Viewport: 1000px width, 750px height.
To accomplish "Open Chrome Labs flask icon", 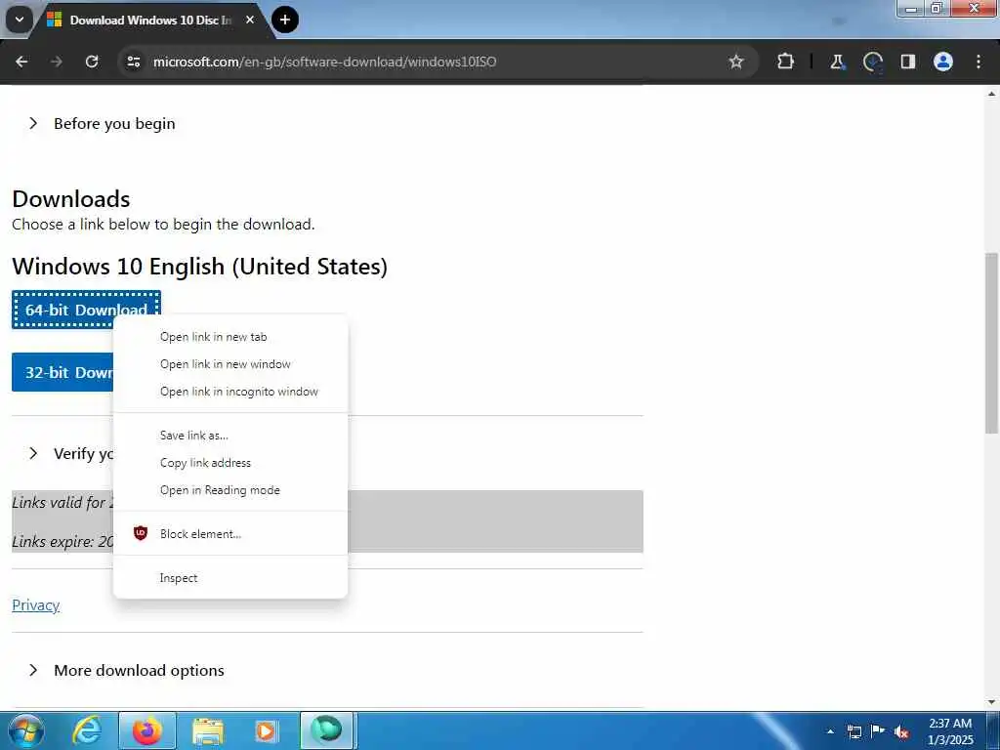I will click(837, 62).
